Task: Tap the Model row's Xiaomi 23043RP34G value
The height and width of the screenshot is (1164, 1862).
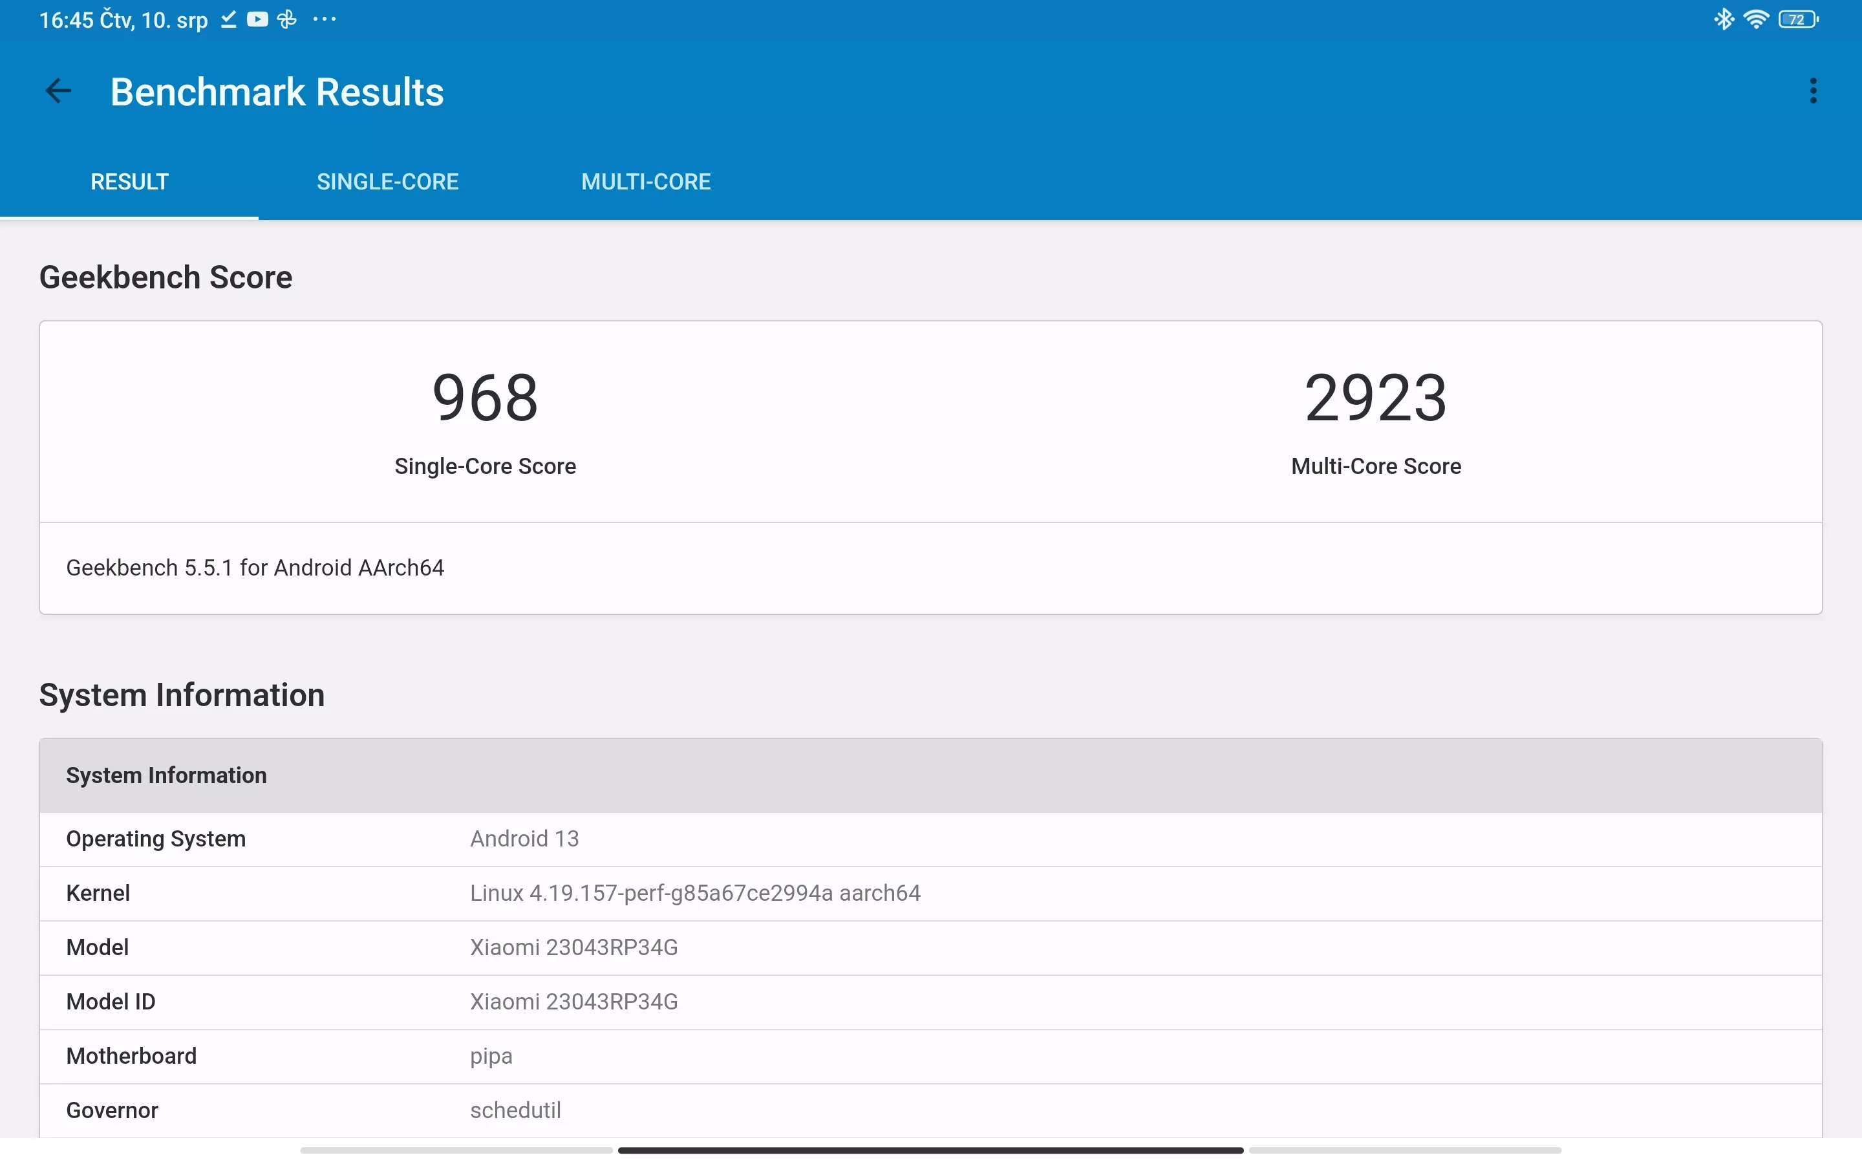Action: click(x=574, y=947)
